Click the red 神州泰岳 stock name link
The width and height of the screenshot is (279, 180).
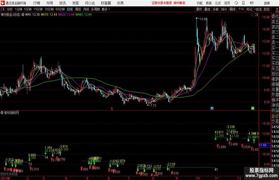point(179,3)
